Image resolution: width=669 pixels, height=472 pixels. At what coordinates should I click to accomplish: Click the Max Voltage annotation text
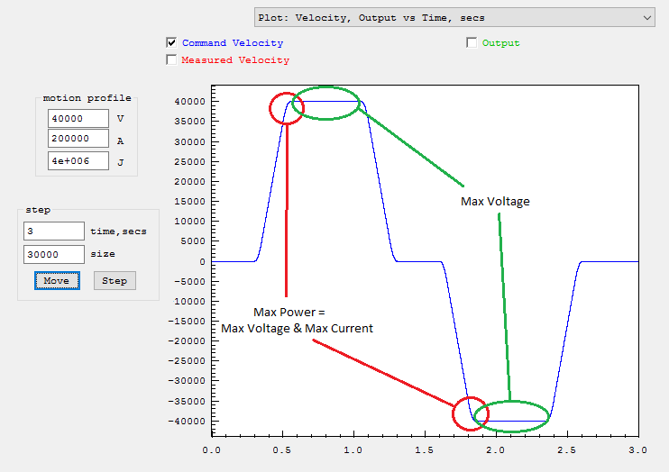tap(495, 201)
